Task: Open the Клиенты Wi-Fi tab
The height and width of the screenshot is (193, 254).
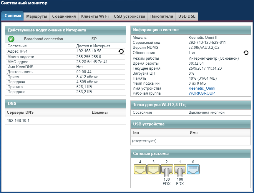Action: click(95, 16)
